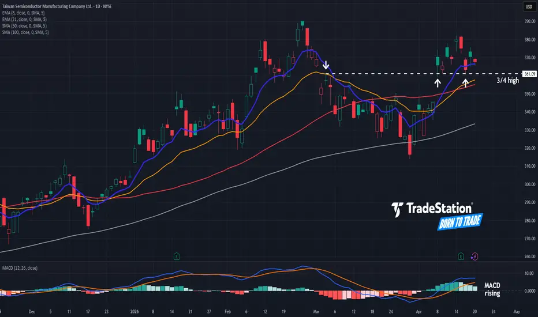Click the 380.00 price axis label

pyautogui.click(x=530, y=39)
